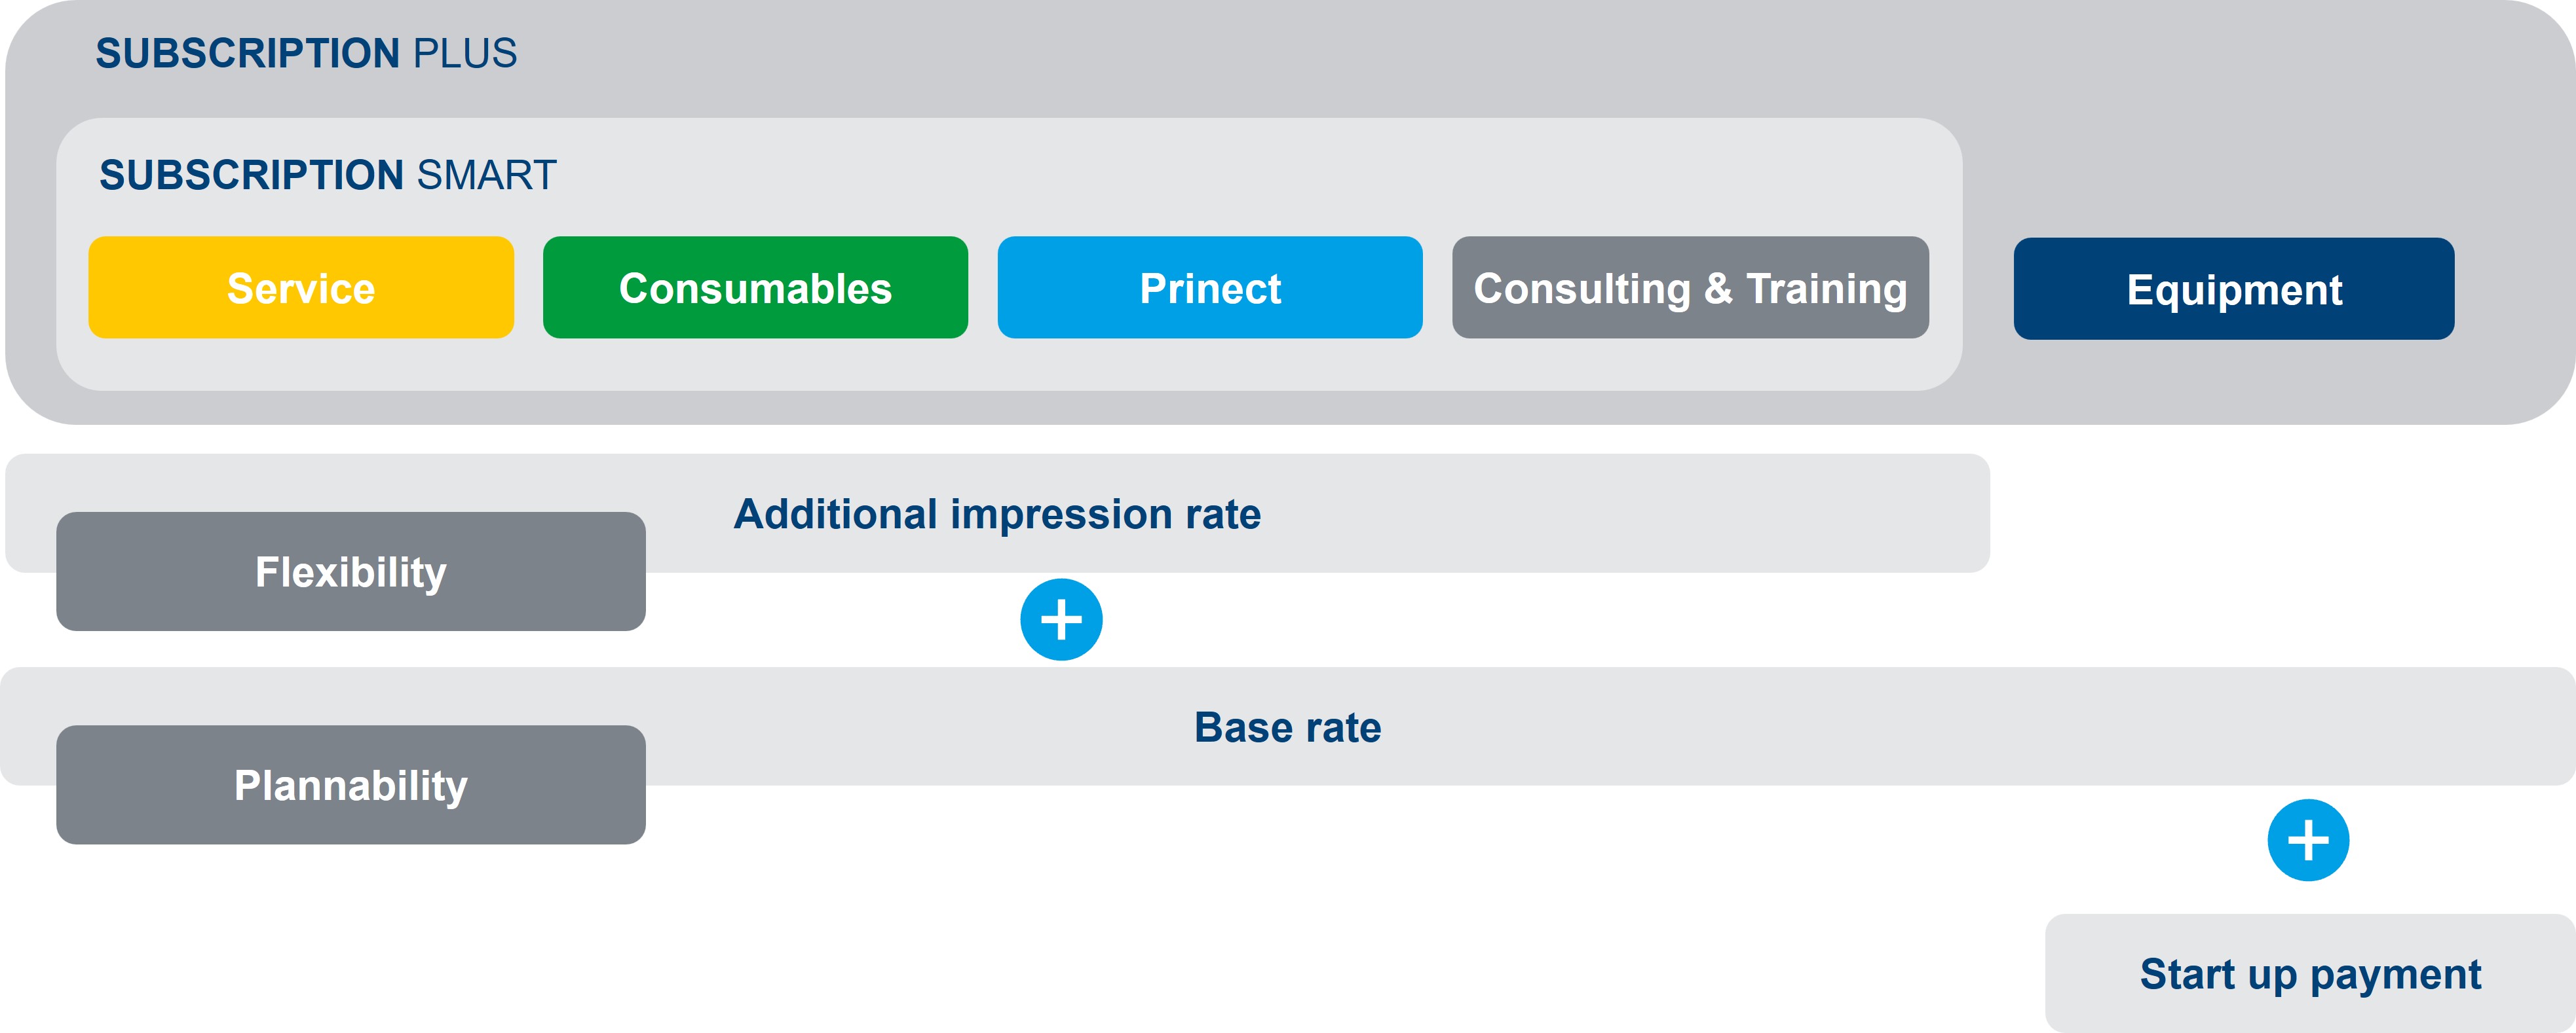Select the yellow Service box
This screenshot has height=1033, width=2576.
pos(301,288)
